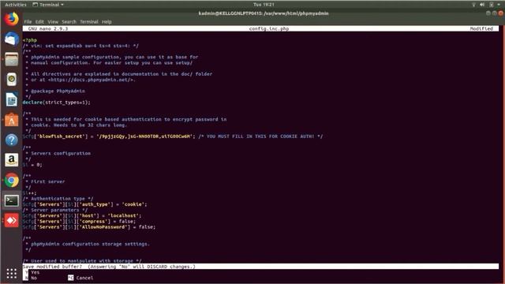Click the config.inc.php filename in nano header

coord(269,28)
